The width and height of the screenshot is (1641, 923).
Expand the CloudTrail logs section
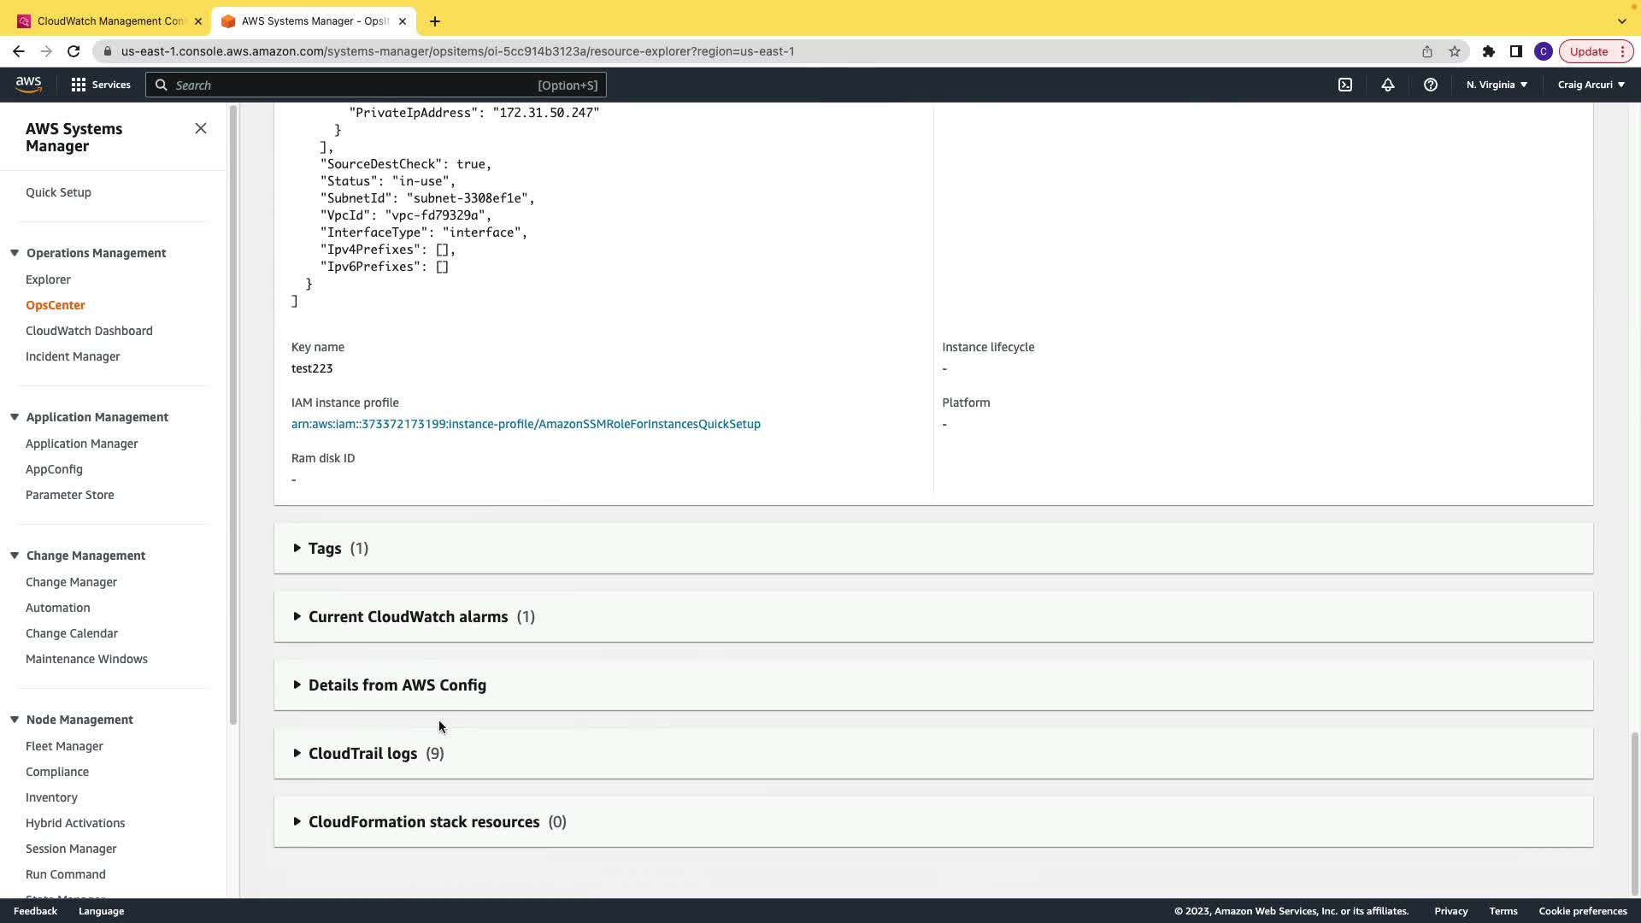pyautogui.click(x=362, y=754)
